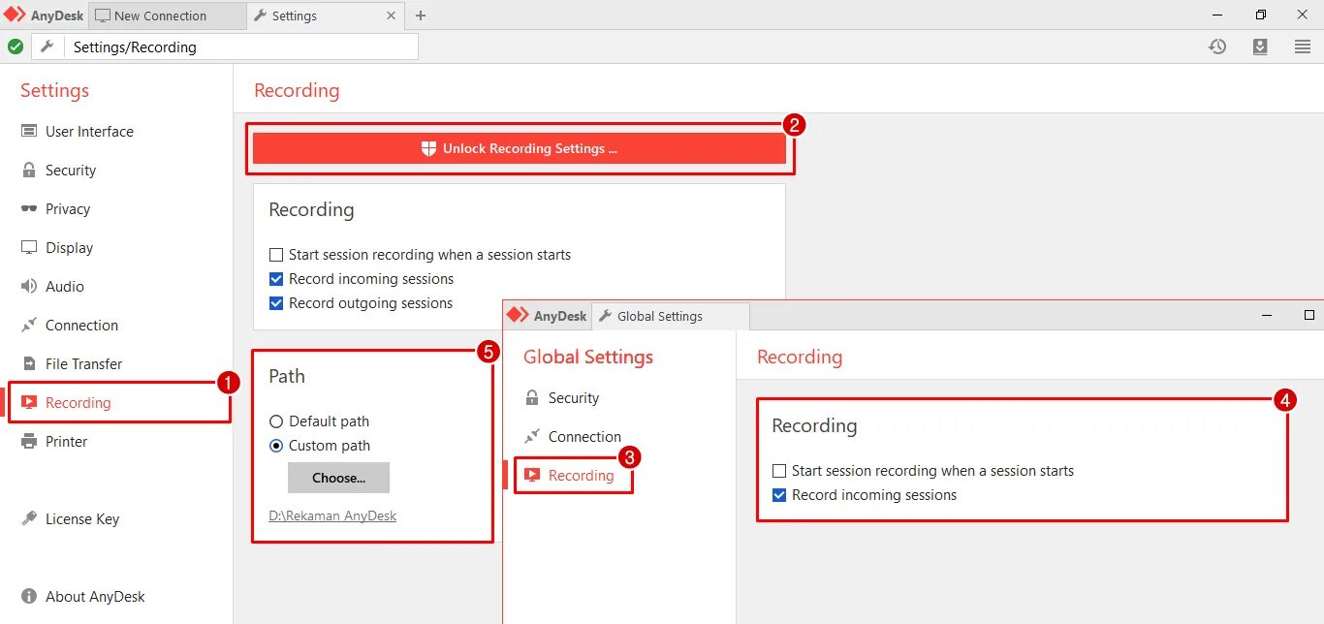Open Security in Global Settings window
Screen dimensions: 1324x624
point(574,398)
